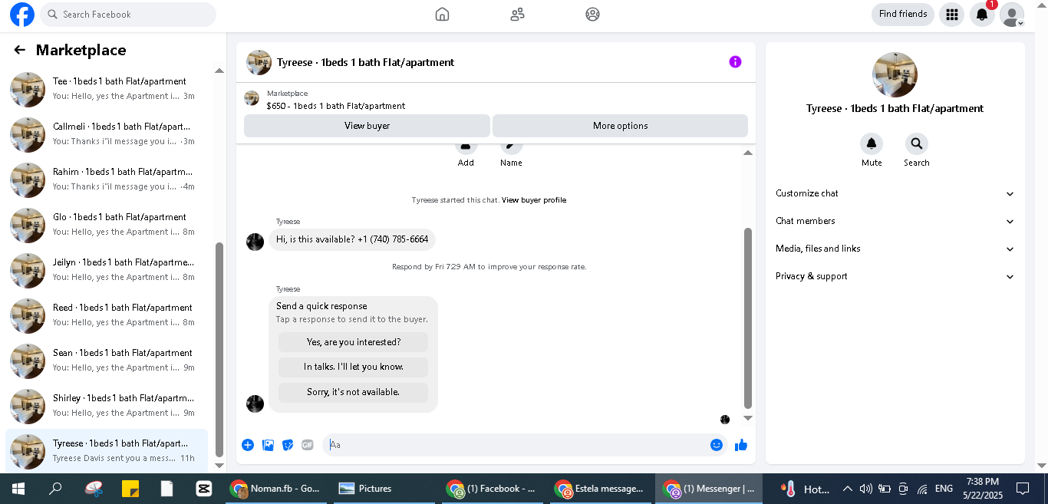This screenshot has width=1048, height=504.
Task: Click the Mute bell icon
Action: [x=872, y=143]
